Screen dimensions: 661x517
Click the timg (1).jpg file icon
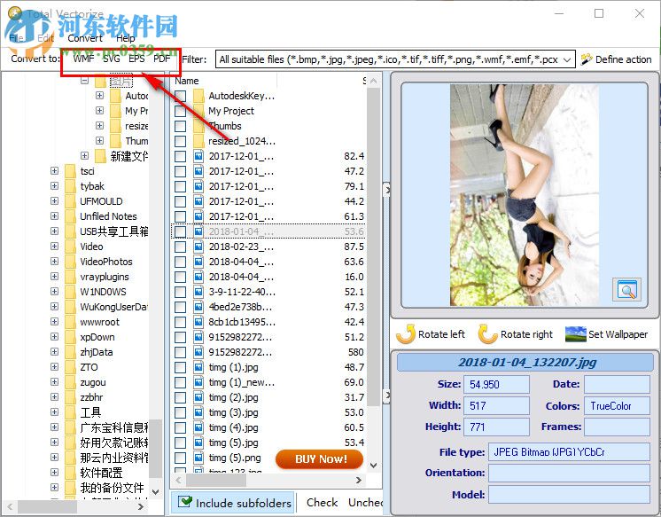pyautogui.click(x=198, y=367)
